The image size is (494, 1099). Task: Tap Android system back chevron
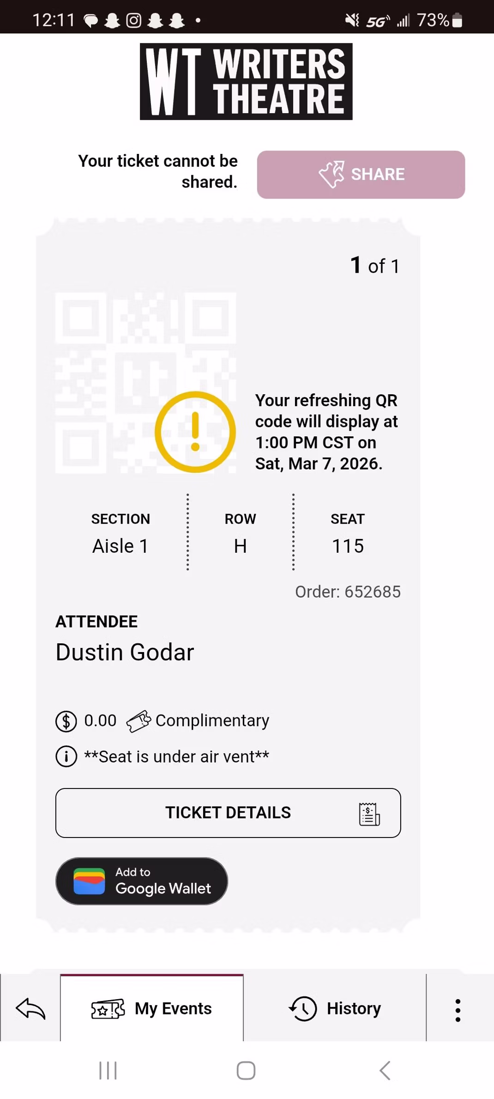[385, 1070]
